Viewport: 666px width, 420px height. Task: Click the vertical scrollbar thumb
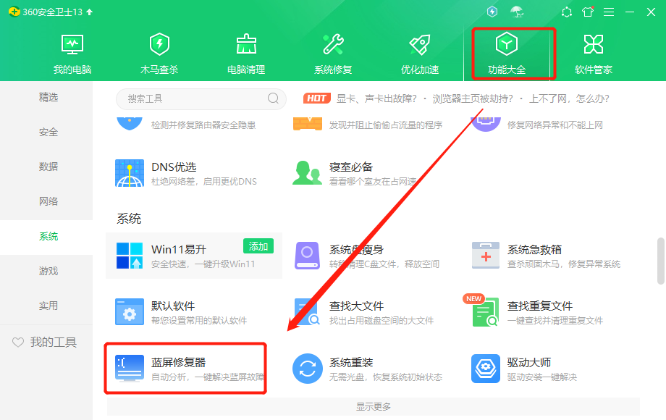[661, 261]
